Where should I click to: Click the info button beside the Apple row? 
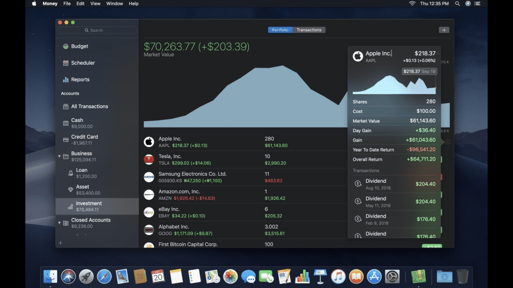[x=448, y=142]
